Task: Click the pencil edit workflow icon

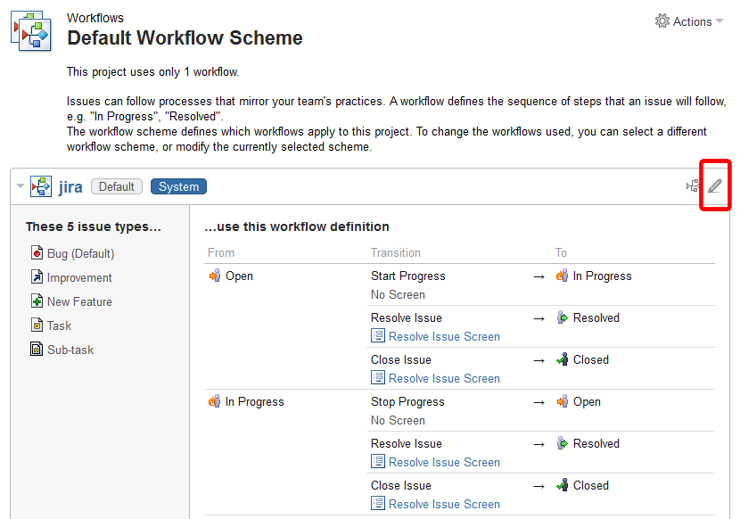Action: pos(715,185)
